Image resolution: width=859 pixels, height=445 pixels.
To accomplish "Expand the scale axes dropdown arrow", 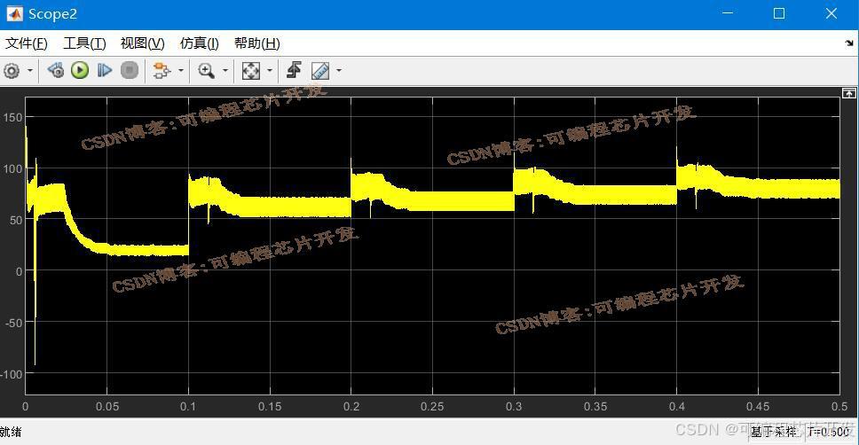I will [270, 71].
